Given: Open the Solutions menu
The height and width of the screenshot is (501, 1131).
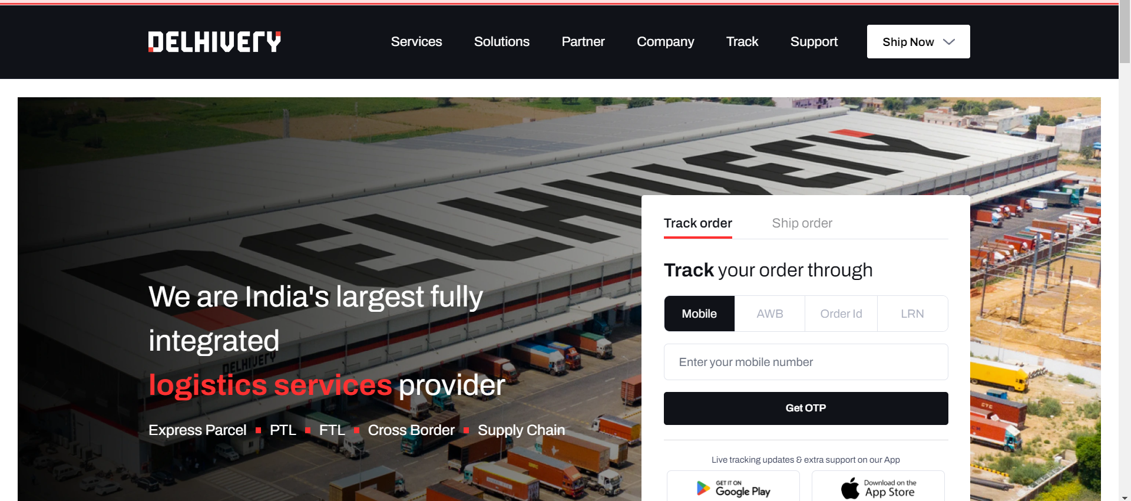Looking at the screenshot, I should tap(502, 42).
